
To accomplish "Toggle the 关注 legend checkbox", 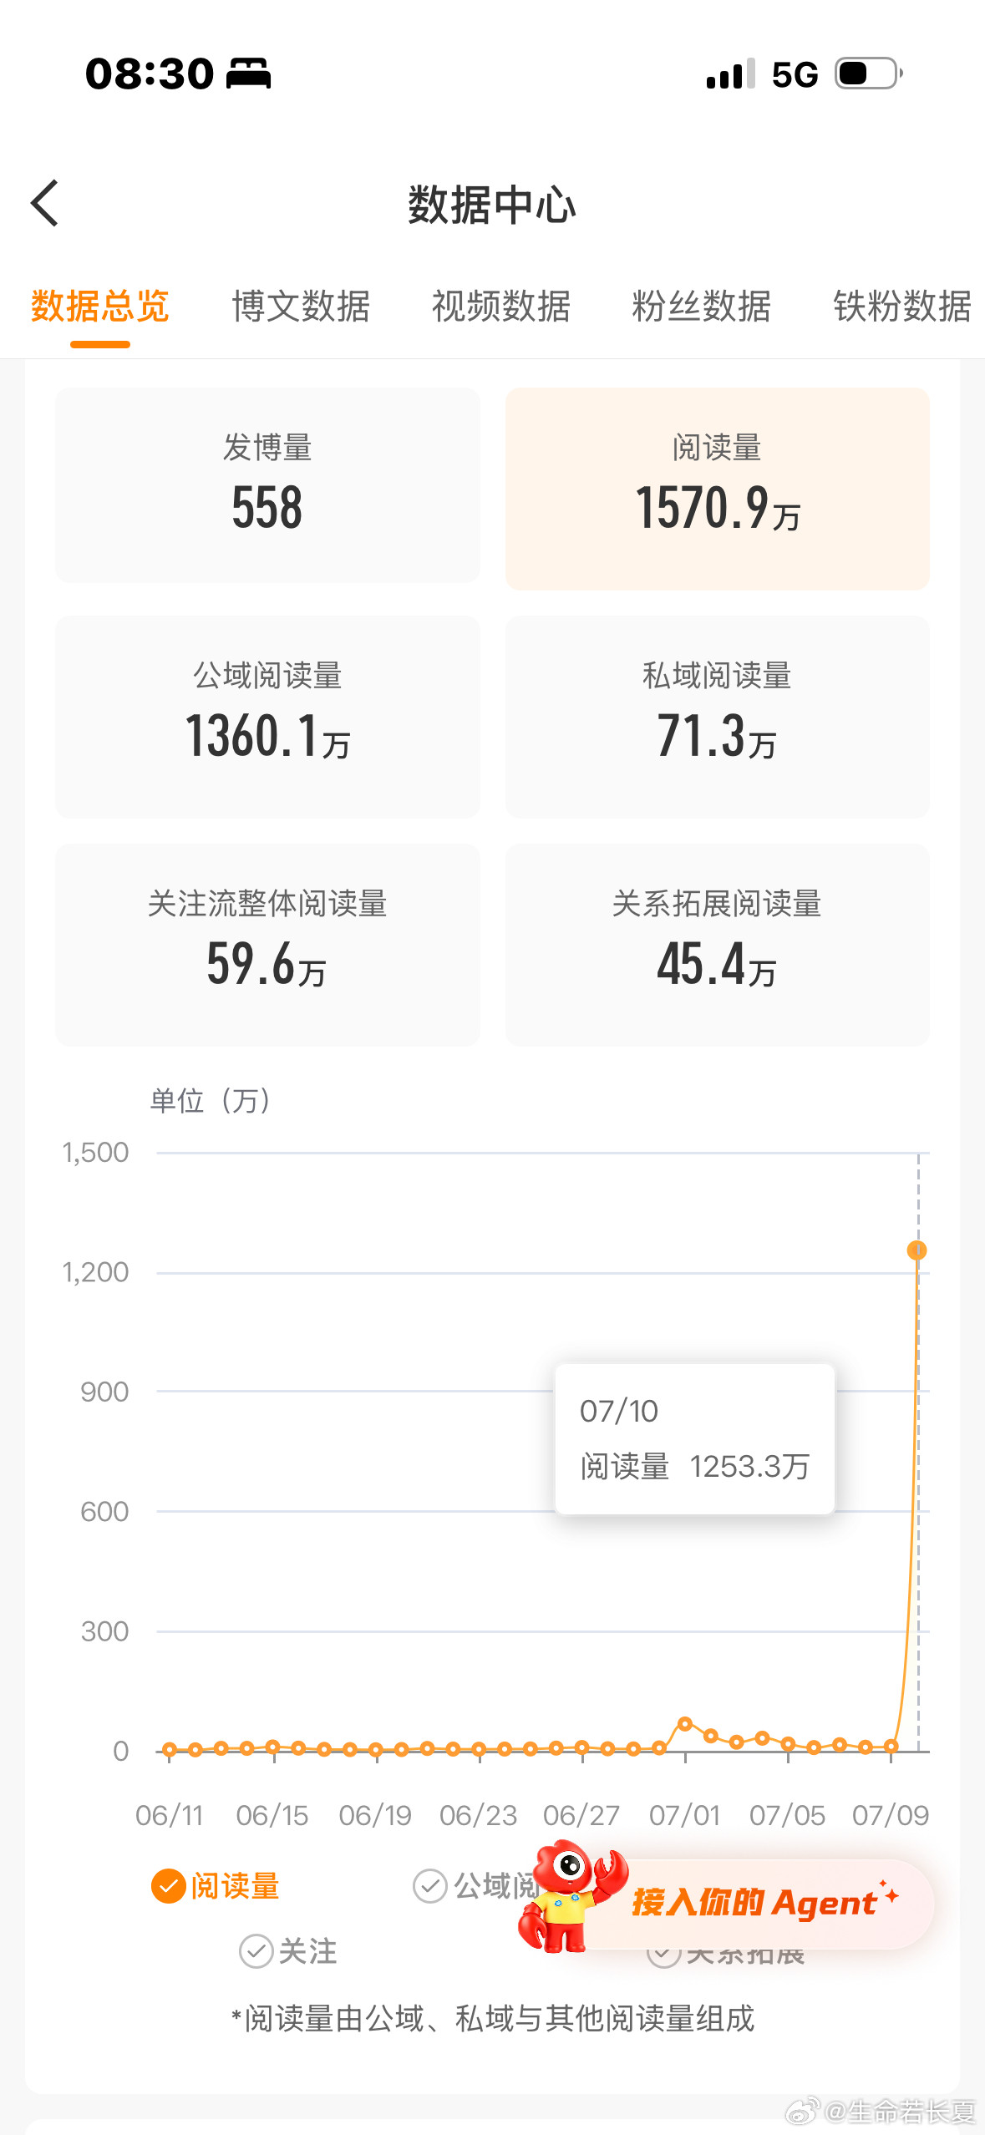I will [x=256, y=1951].
